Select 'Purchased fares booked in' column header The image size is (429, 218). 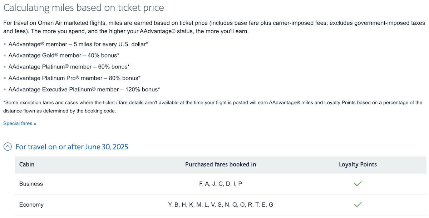(x=221, y=164)
